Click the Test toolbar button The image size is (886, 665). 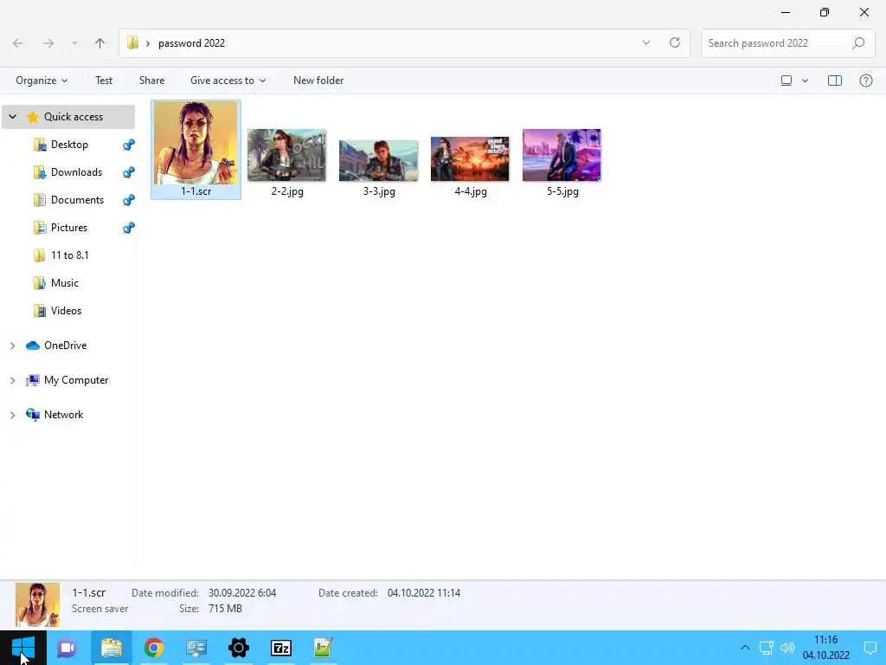point(104,81)
